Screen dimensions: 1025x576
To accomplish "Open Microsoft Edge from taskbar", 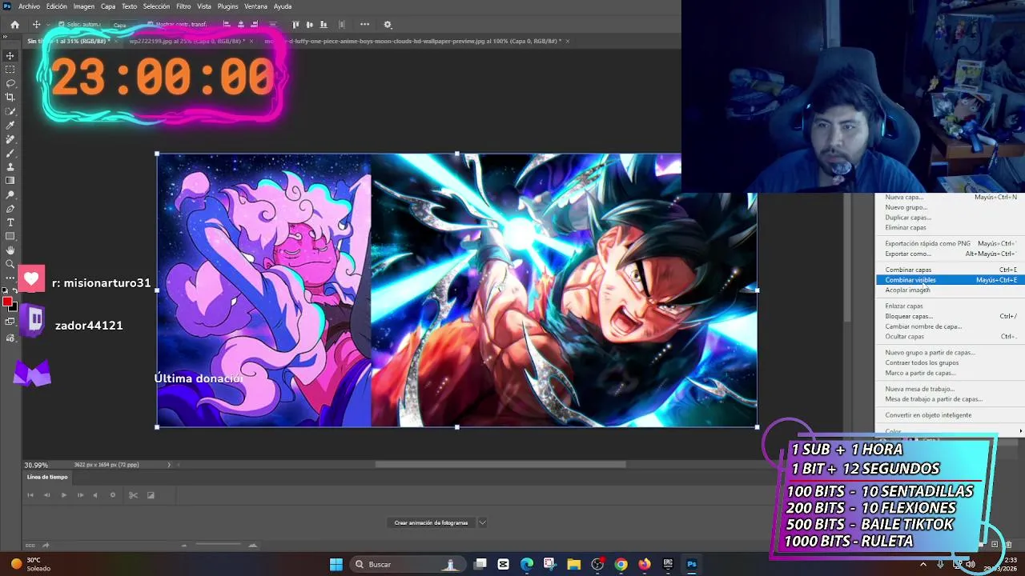I will click(527, 564).
